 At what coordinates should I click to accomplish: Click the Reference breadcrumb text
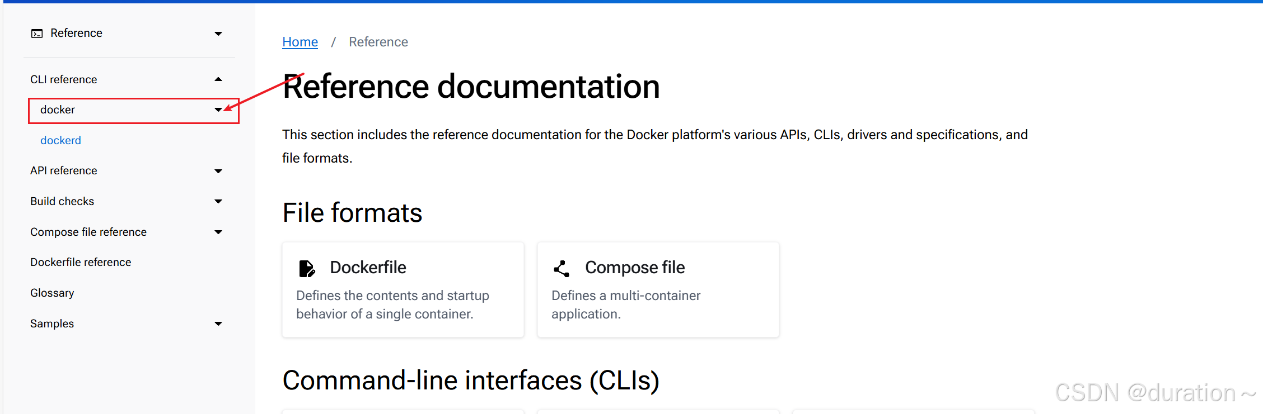[x=378, y=42]
